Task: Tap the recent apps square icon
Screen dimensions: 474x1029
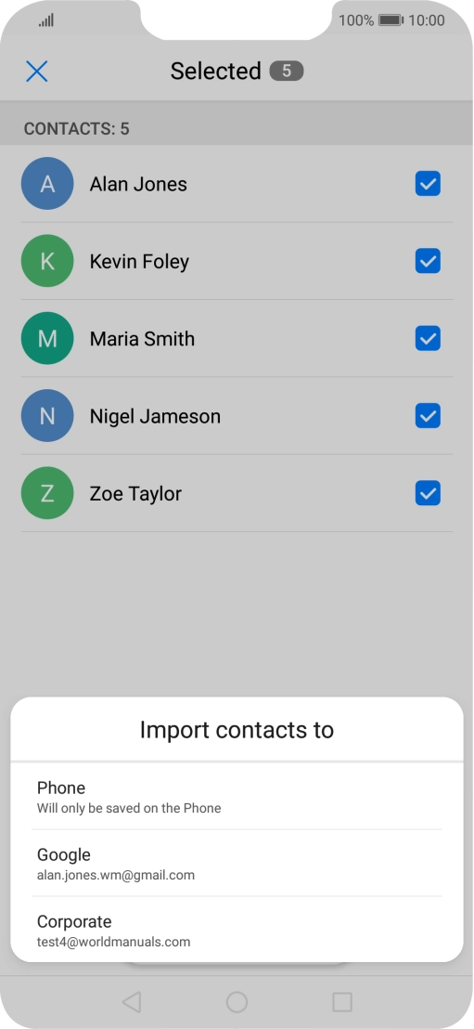Action: point(342,1002)
